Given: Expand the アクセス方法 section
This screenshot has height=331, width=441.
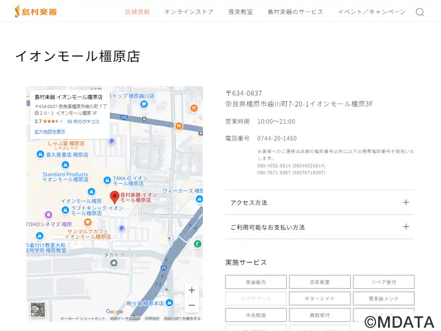Looking at the screenshot, I should (x=320, y=202).
